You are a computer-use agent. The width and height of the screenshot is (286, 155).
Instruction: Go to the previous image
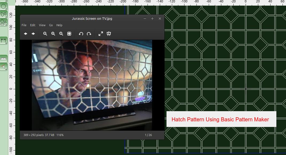click(25, 34)
